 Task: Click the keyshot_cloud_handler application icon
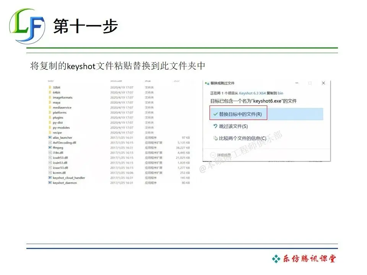coord(50,178)
